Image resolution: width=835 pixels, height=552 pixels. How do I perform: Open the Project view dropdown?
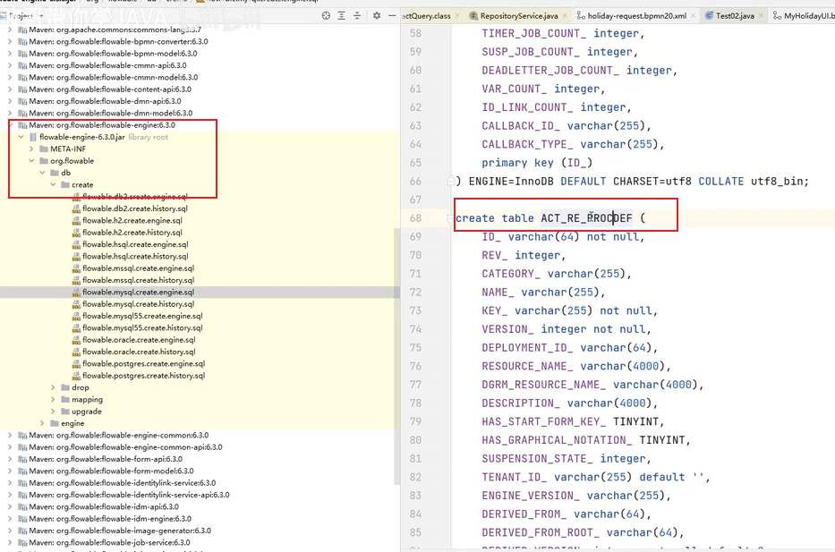pyautogui.click(x=41, y=16)
